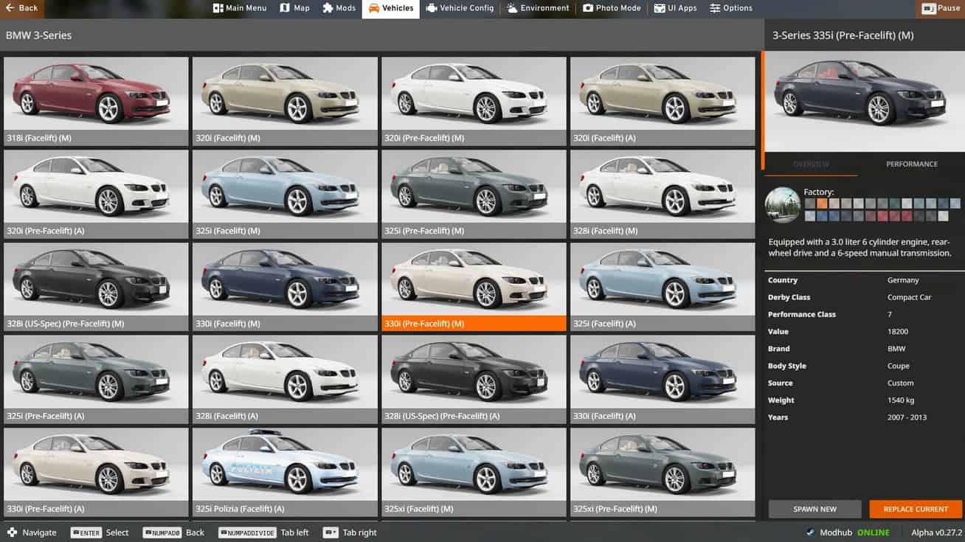Image resolution: width=965 pixels, height=542 pixels.
Task: Open the Map icon in top bar
Action: click(285, 8)
